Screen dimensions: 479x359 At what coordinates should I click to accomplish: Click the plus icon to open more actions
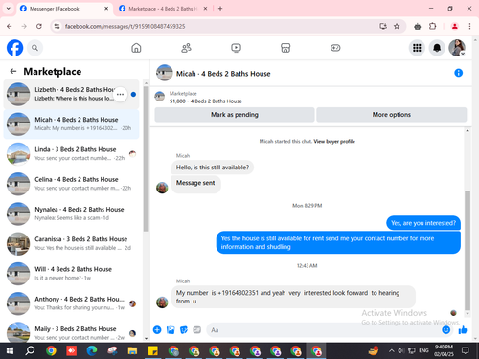click(157, 330)
